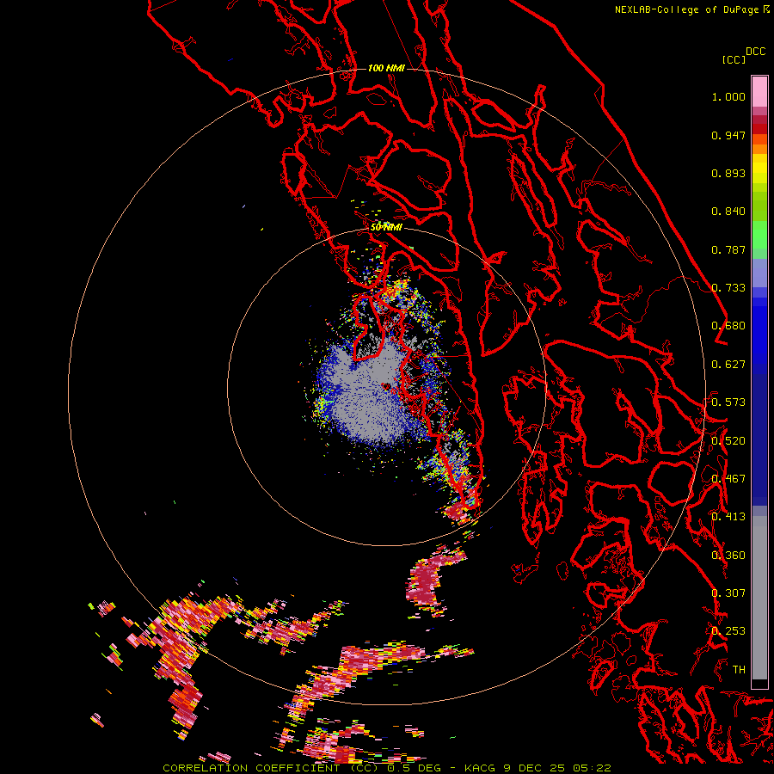Click the radar site marker at rings' center
Viewport: 774px width, 774px height.
pyautogui.click(x=386, y=386)
